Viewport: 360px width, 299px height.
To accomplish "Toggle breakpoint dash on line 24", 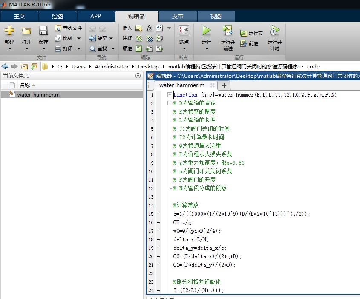I will point(158,290).
